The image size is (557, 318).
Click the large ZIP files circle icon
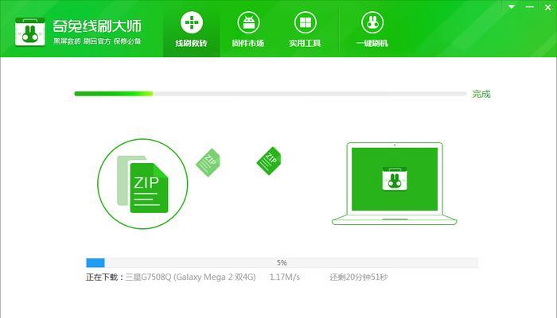(142, 184)
